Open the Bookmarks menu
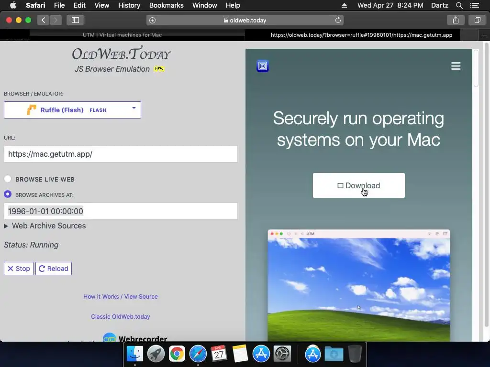This screenshot has width=490, height=367. click(x=166, y=5)
